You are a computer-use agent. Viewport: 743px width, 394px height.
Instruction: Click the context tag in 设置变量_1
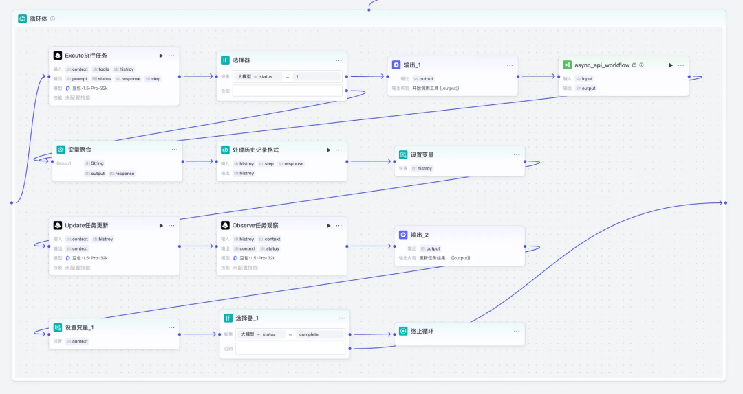pos(77,341)
